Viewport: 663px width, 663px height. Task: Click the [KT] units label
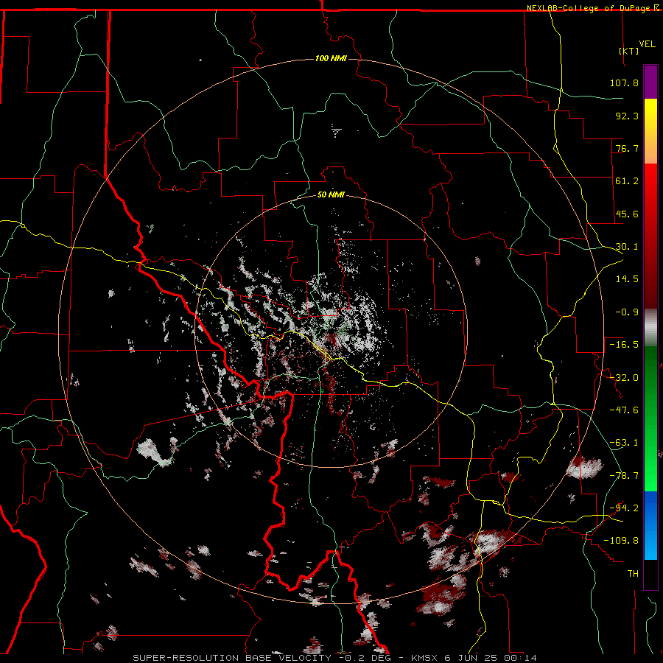click(x=629, y=51)
